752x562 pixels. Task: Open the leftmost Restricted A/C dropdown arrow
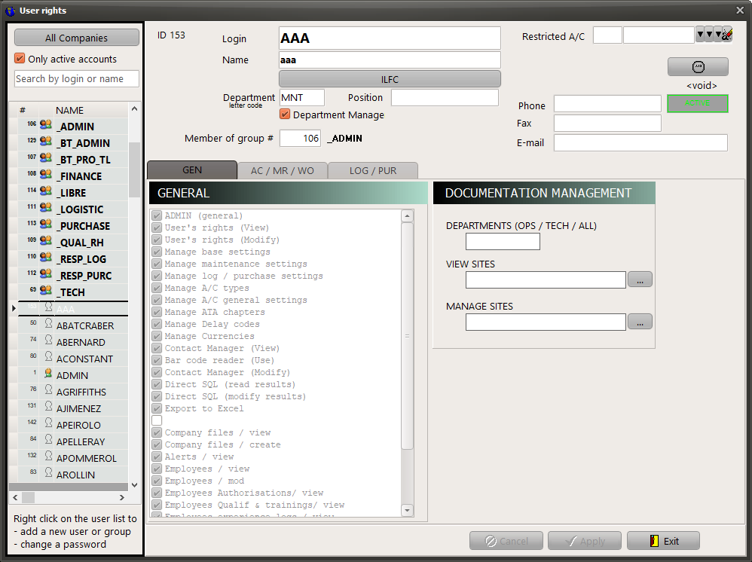click(700, 35)
